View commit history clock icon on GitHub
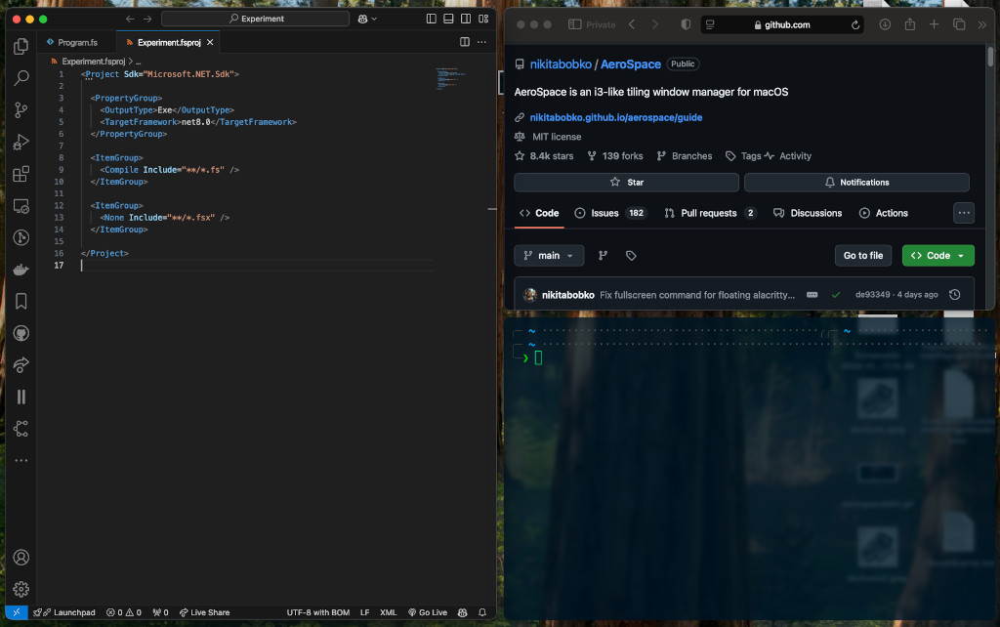 (x=955, y=295)
